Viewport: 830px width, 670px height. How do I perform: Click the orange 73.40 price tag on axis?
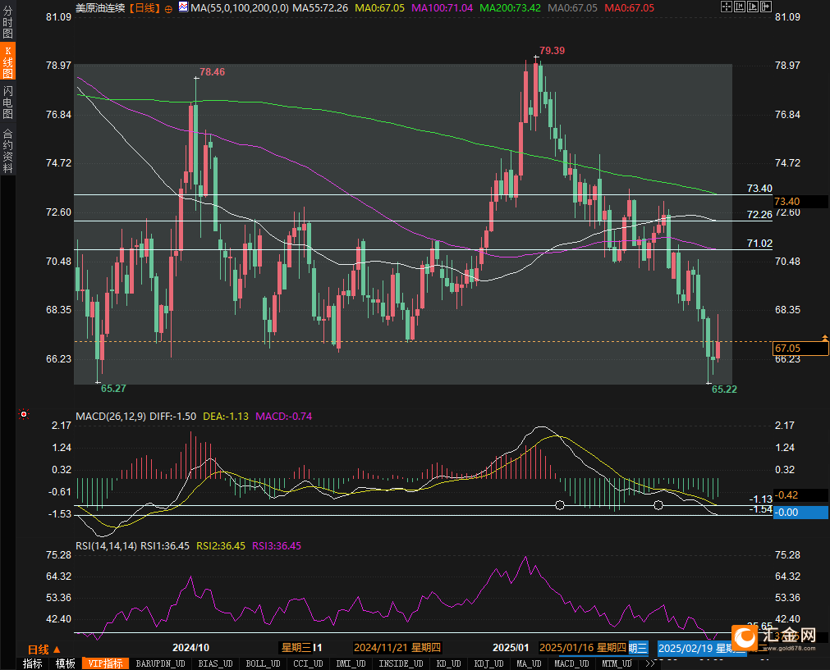(x=800, y=201)
